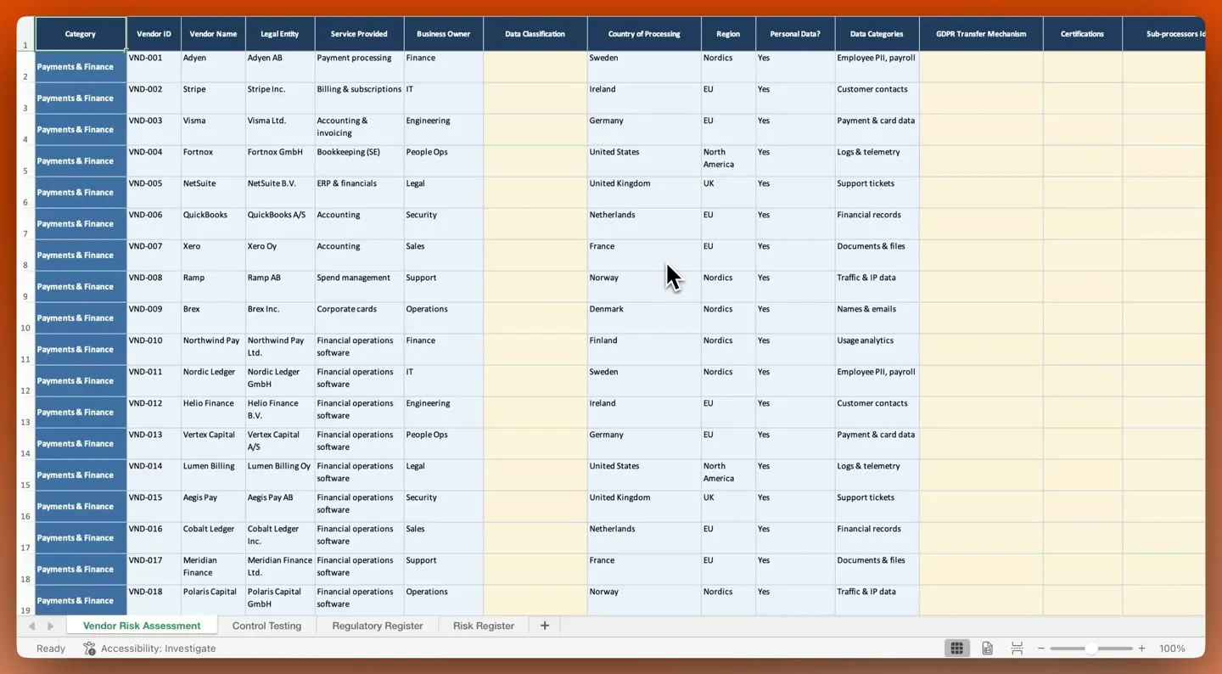The height and width of the screenshot is (674, 1222).
Task: Select the Vendor Name header cell
Action: pyautogui.click(x=213, y=34)
